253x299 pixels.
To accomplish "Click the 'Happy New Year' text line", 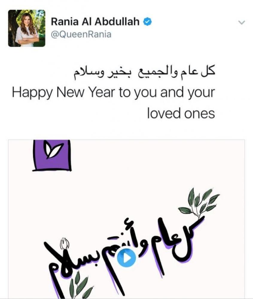I will click(113, 93).
